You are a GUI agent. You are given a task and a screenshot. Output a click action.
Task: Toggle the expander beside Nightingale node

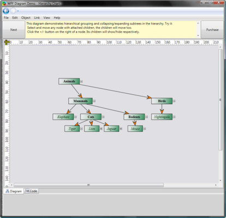coord(174,117)
